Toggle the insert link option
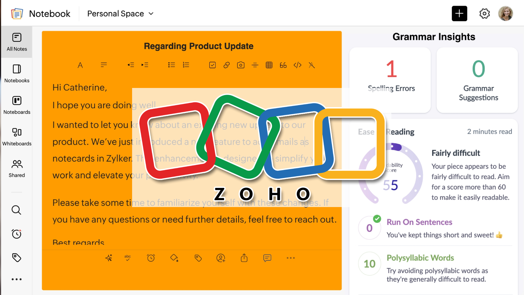The image size is (524, 295). (x=227, y=65)
